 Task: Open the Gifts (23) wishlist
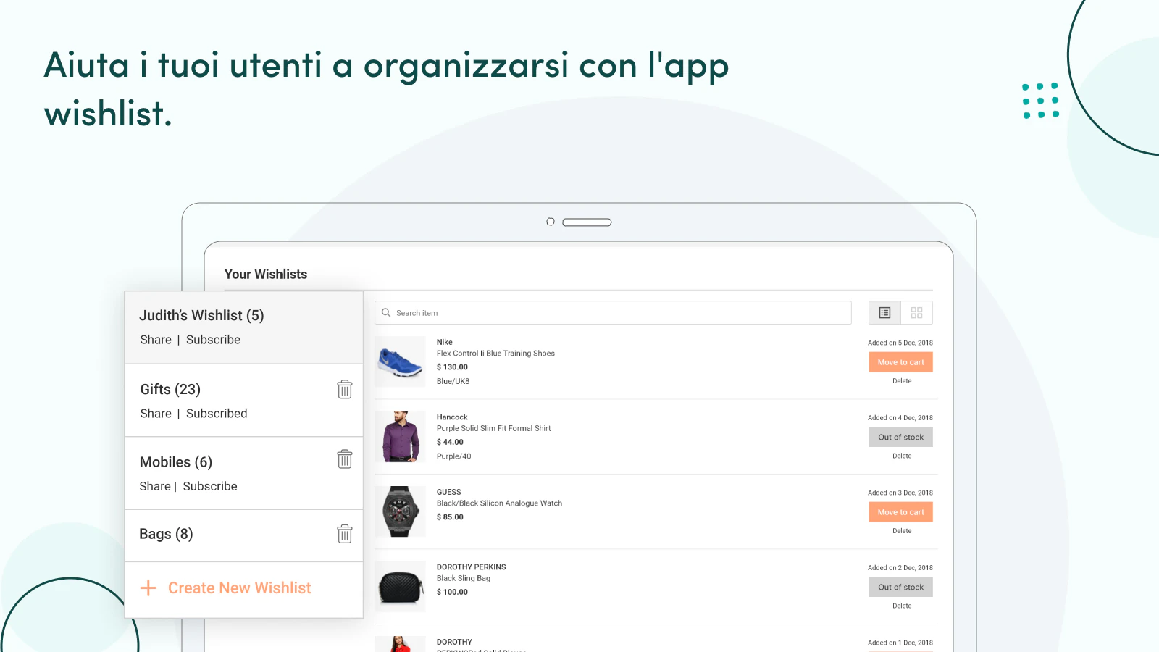coord(170,389)
